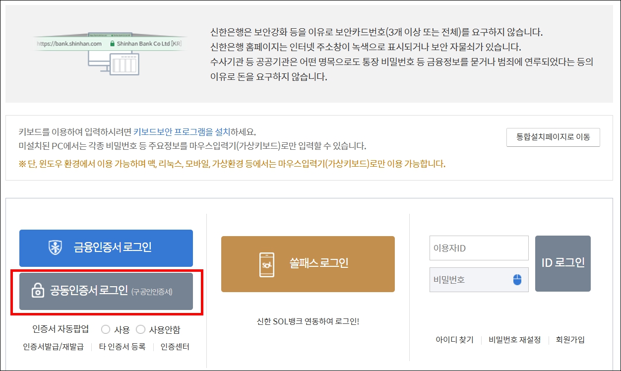The height and width of the screenshot is (371, 621).
Task: Open the 키보드보안 프로그램을 설치 link
Action: (x=182, y=132)
